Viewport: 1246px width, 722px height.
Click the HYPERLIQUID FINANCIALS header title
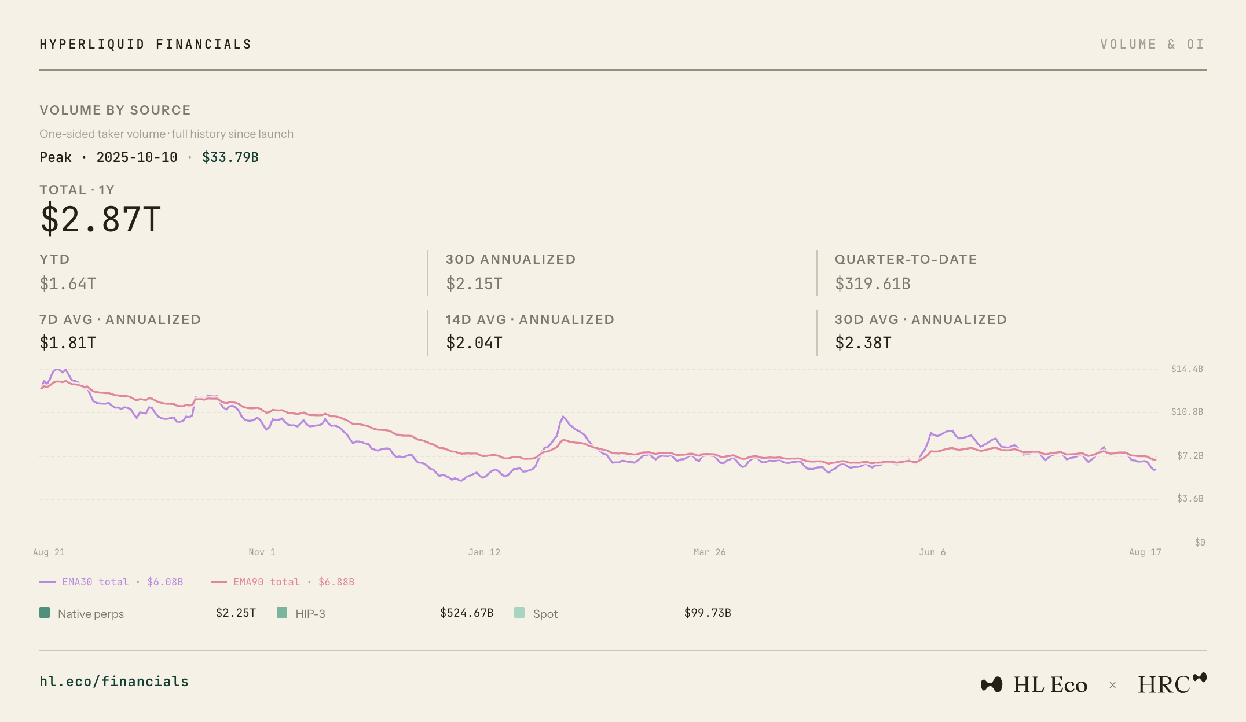pos(145,45)
